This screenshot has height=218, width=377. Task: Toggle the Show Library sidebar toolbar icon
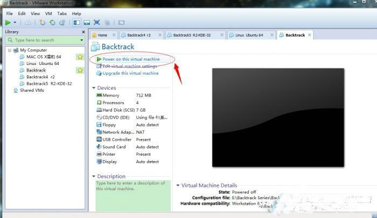pyautogui.click(x=76, y=23)
